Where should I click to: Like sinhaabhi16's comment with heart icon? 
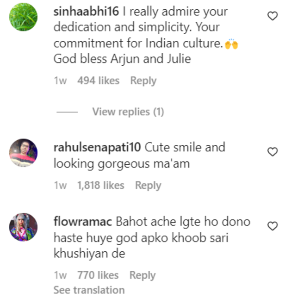click(273, 16)
